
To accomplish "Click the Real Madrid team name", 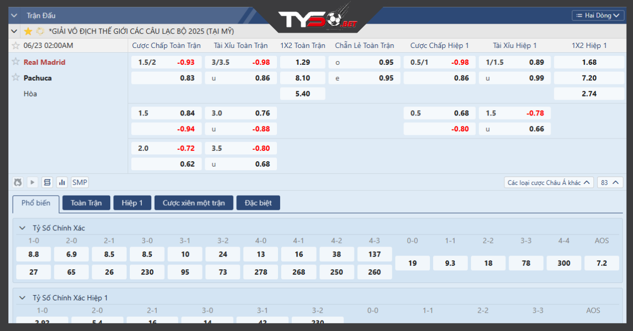I will pos(44,62).
